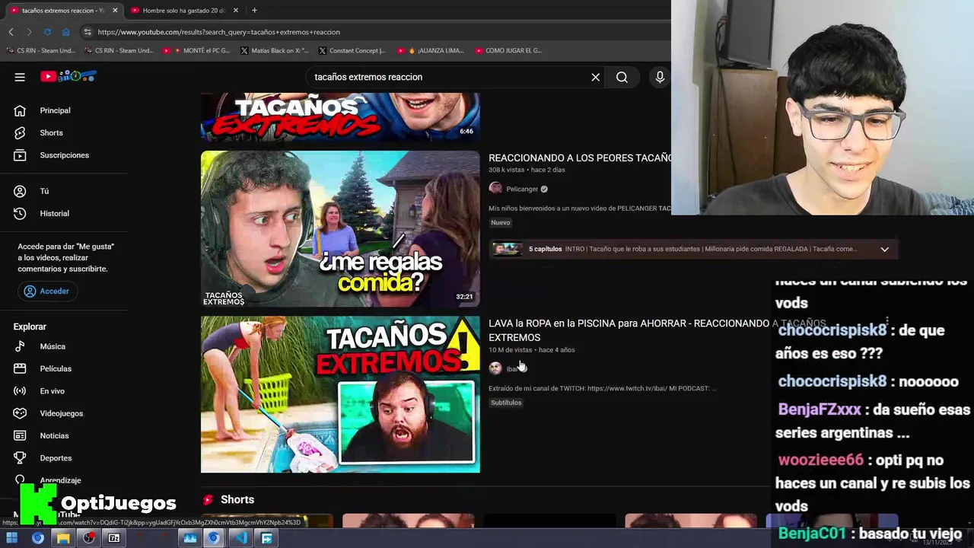Open the partial thumbnail with 6:46 duration
This screenshot has width=974, height=548.
point(340,117)
